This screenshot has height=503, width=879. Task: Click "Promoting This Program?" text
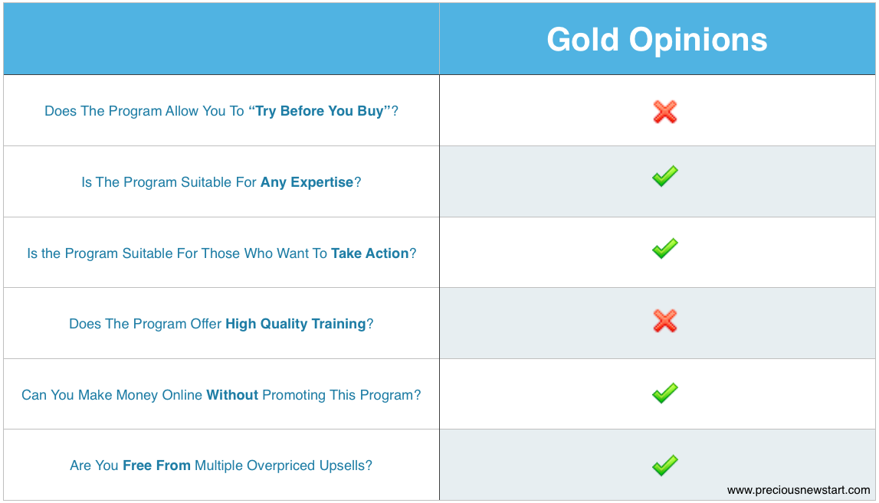pos(341,395)
